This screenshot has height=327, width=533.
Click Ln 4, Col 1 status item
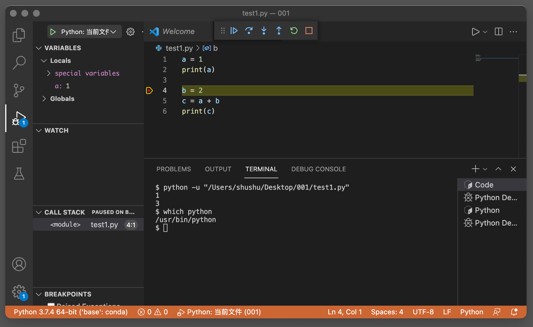(x=345, y=312)
